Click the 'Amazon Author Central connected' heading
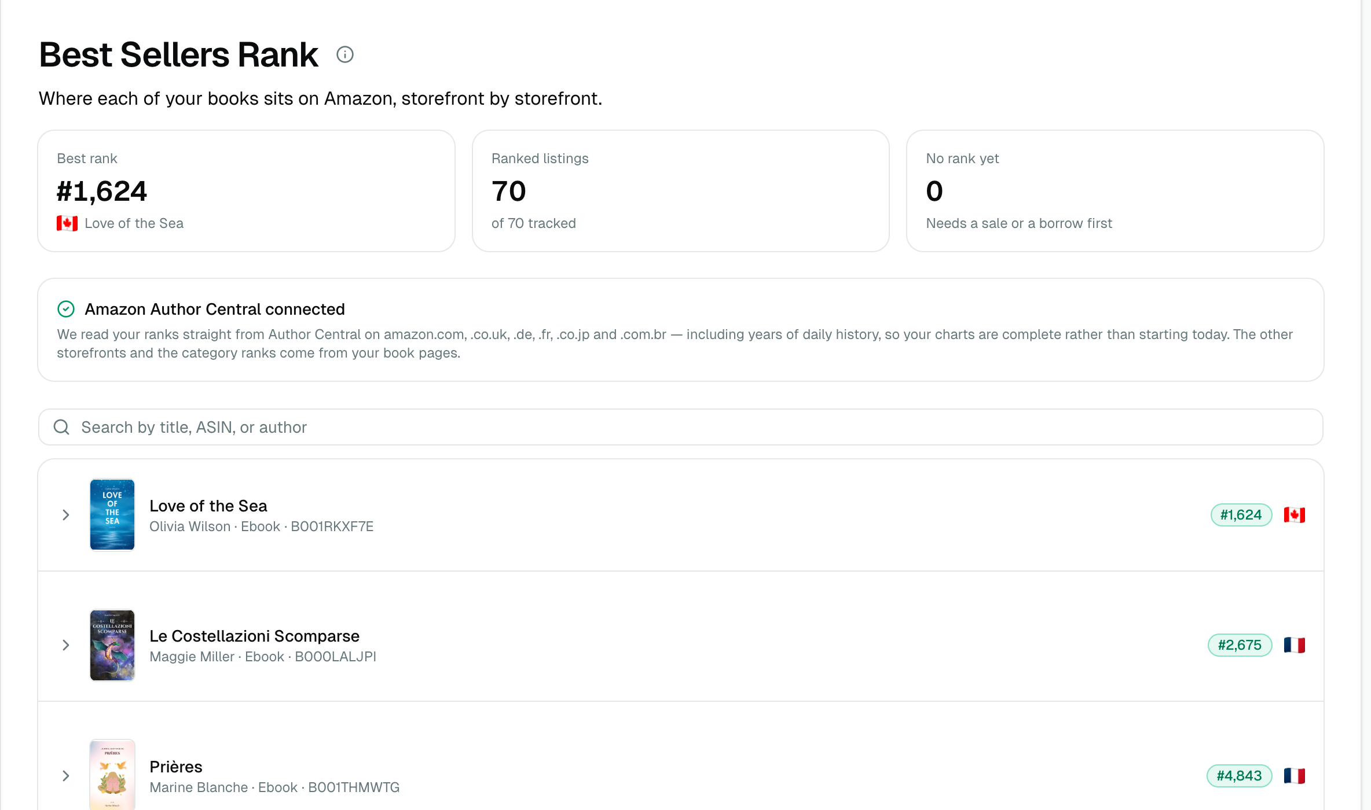This screenshot has width=1371, height=810. 215,309
